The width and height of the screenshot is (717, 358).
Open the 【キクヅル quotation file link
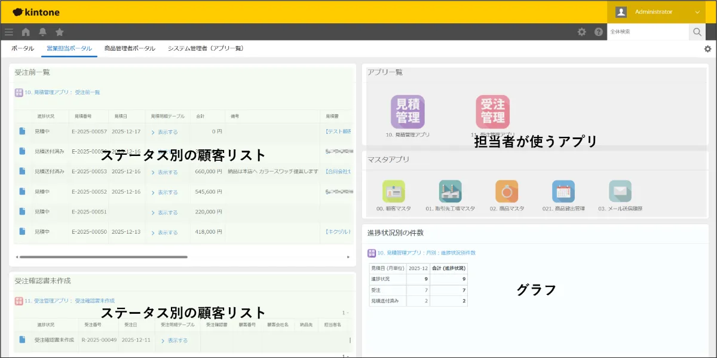click(338, 232)
